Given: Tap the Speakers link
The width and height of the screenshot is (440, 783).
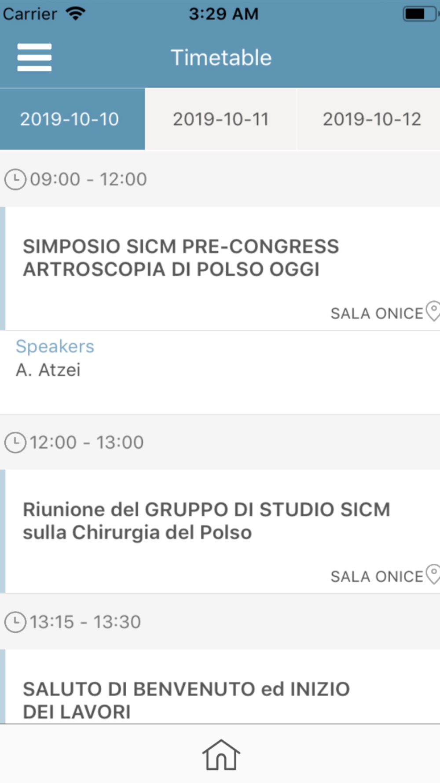Looking at the screenshot, I should tap(55, 347).
